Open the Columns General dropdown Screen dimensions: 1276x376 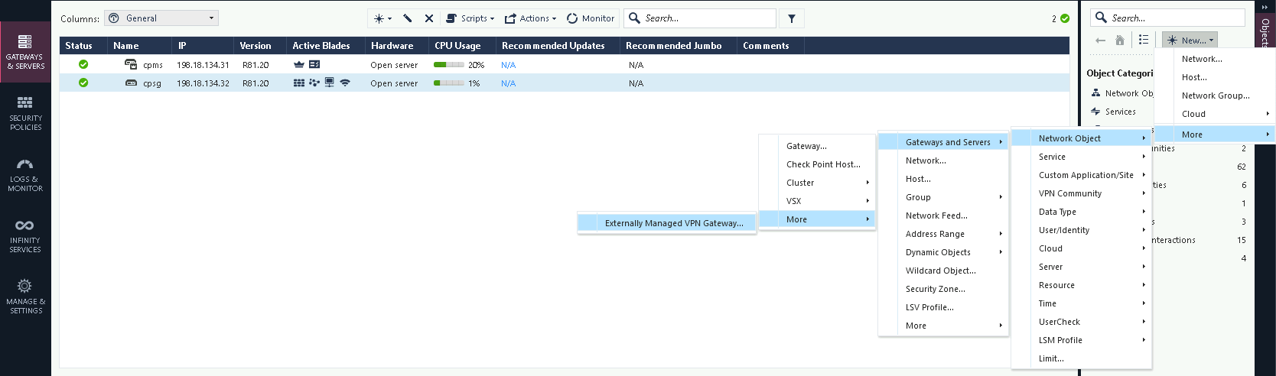pos(161,18)
